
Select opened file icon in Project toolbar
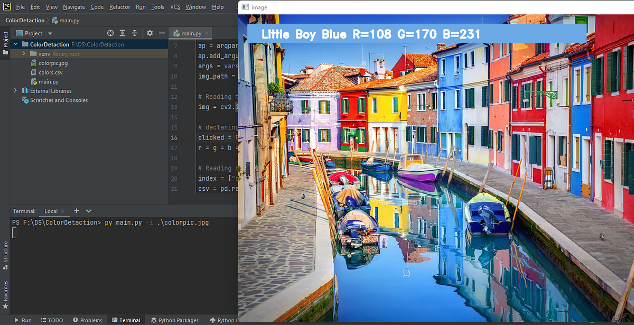pyautogui.click(x=110, y=33)
